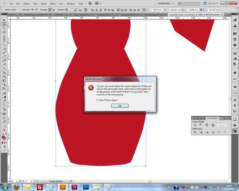Screen dimensions: 239x191
Task: Click the H height value field
Action: coord(214,10)
